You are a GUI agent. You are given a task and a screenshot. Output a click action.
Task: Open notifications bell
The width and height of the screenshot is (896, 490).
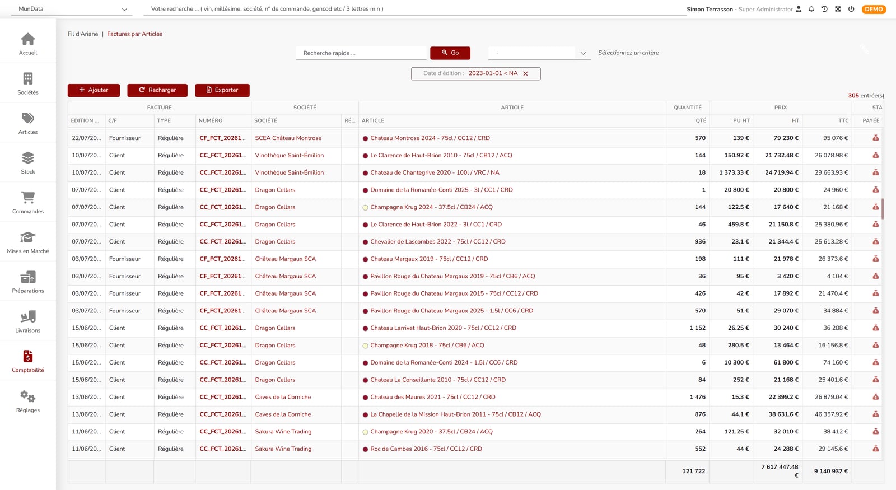coord(811,9)
